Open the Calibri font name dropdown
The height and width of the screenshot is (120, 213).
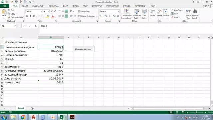tap(41, 11)
